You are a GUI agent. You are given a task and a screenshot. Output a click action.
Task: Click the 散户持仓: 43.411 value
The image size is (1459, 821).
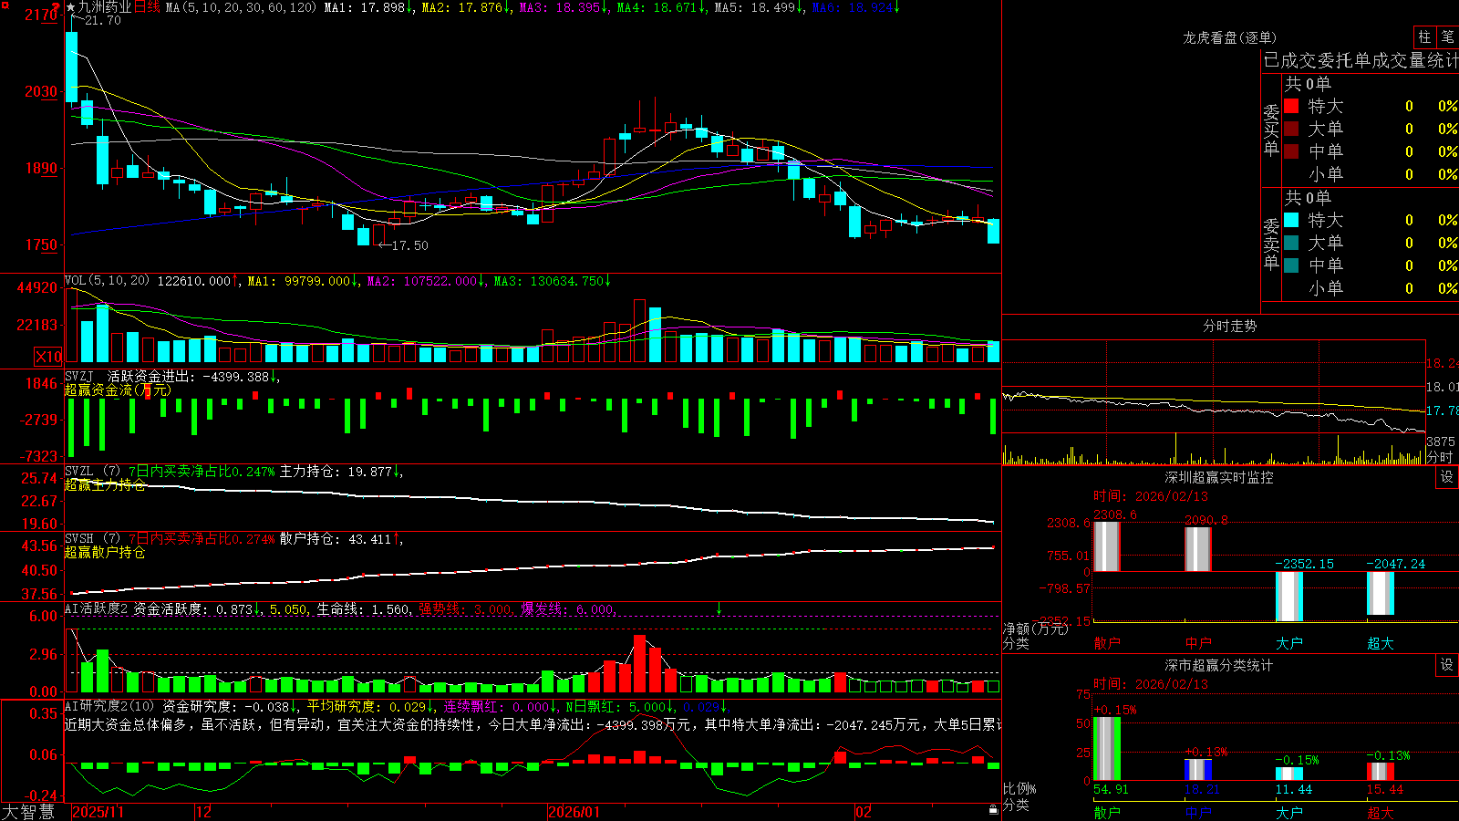[336, 539]
